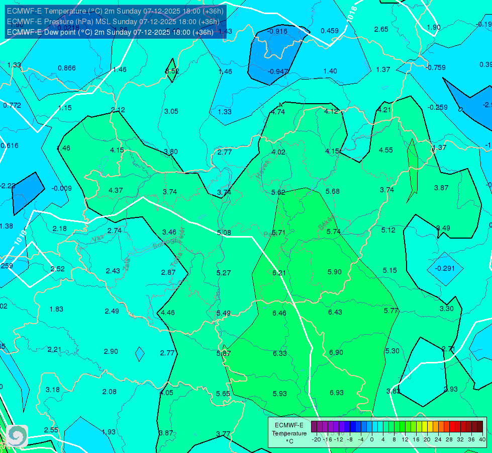Click the 5.08 temperature value
This screenshot has height=453, width=492.
224,233
